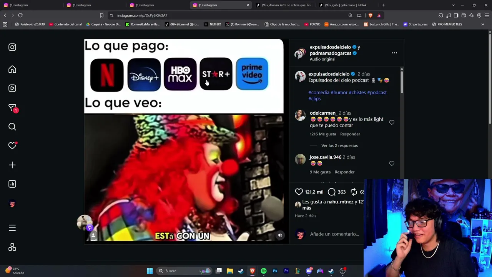Image resolution: width=492 pixels, height=277 pixels.
Task: Open Brave Shields lion icon
Action: click(x=371, y=15)
